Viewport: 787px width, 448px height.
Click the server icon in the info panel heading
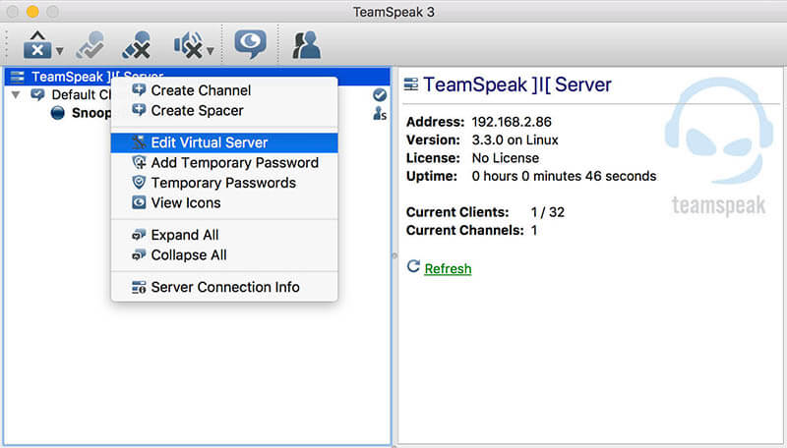pos(411,84)
